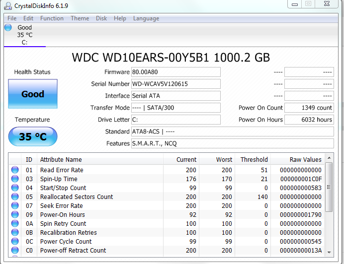Viewport: 344px width, 264px height.
Task: Select the C: drive tab at top
Action: pyautogui.click(x=24, y=35)
